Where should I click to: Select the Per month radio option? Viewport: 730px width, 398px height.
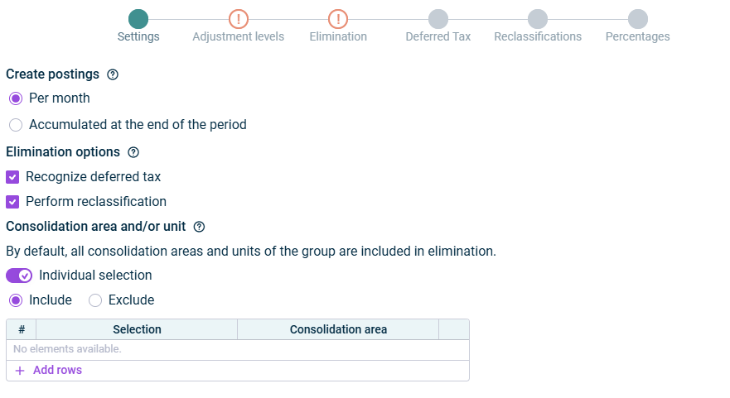16,98
